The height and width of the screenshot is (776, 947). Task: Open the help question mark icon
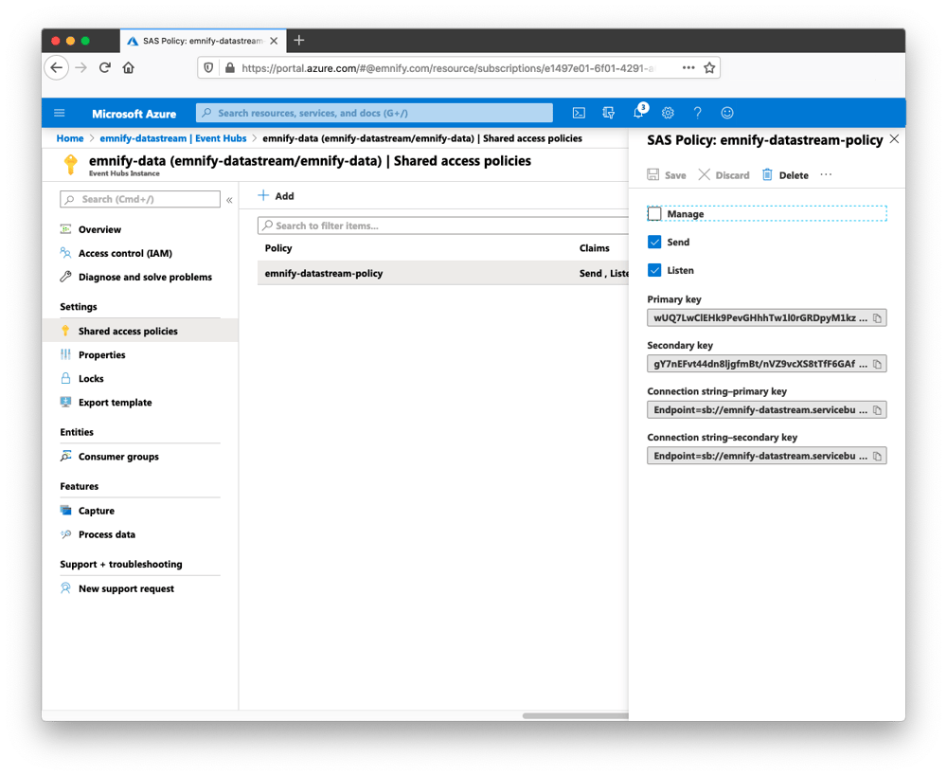pos(697,113)
